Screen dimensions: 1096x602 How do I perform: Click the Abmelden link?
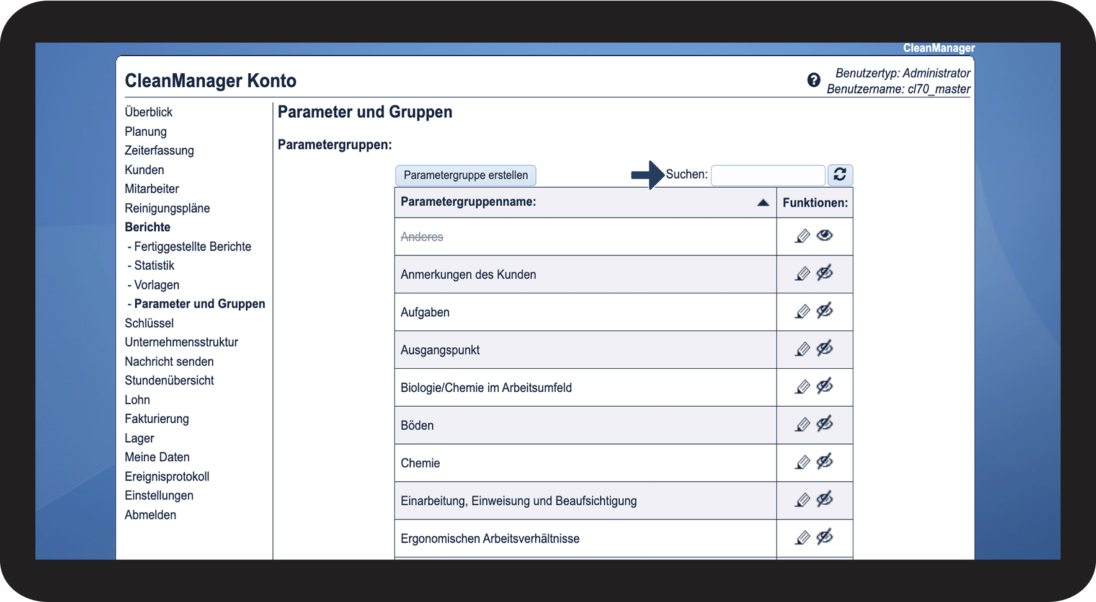click(x=150, y=515)
